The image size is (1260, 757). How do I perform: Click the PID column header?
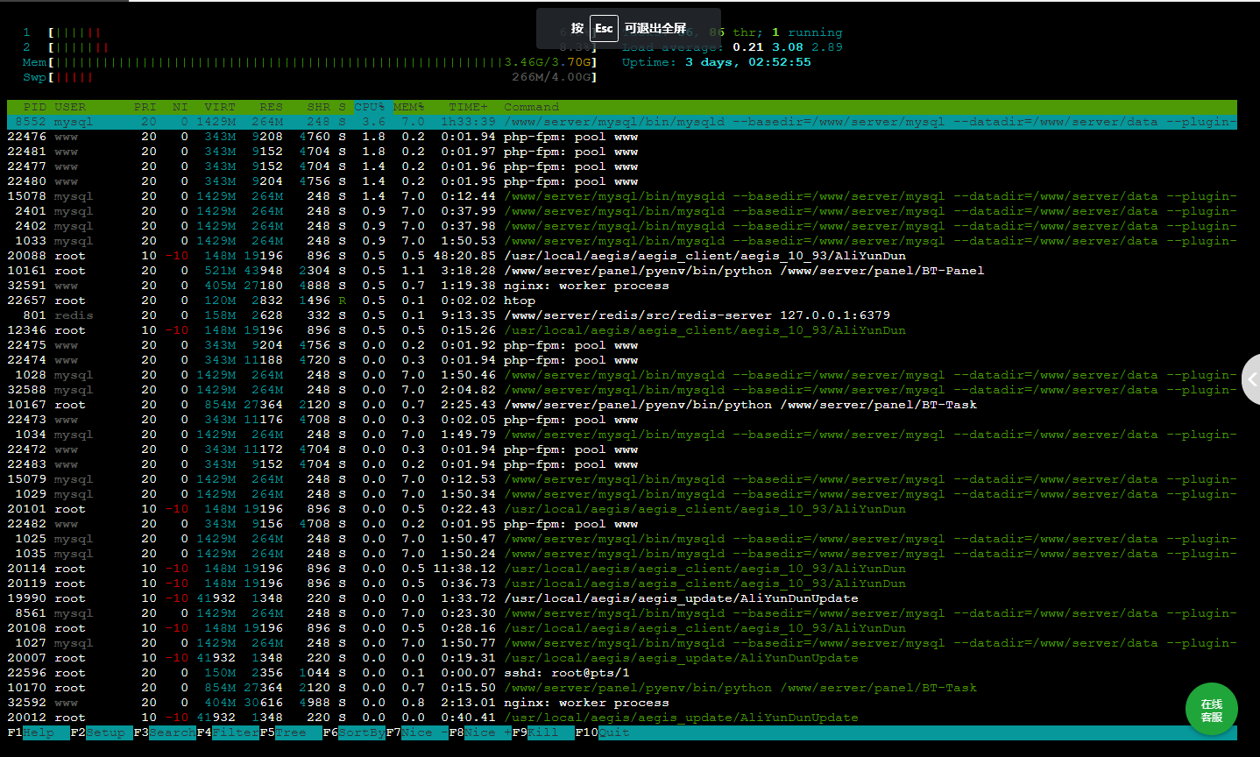click(x=35, y=107)
